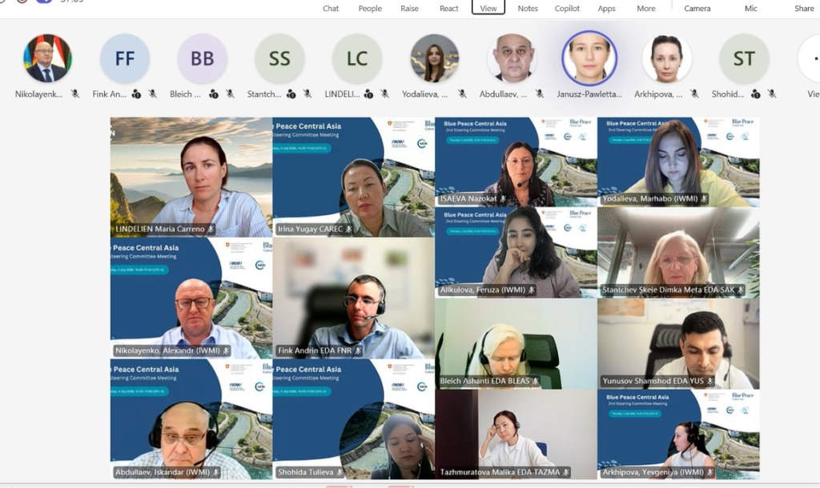Select Bleich Ashanti EDA BLEAS video tile

516,344
